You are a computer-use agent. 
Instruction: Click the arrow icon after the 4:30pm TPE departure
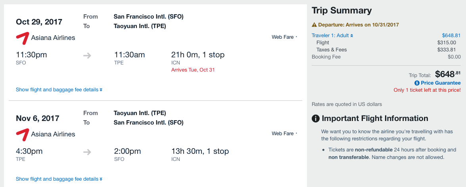point(87,152)
